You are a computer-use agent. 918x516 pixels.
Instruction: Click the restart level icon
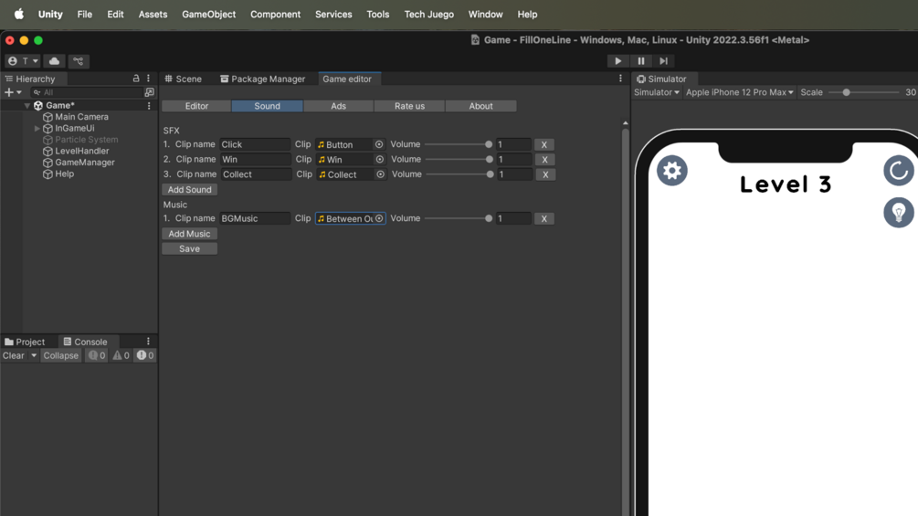(x=899, y=170)
